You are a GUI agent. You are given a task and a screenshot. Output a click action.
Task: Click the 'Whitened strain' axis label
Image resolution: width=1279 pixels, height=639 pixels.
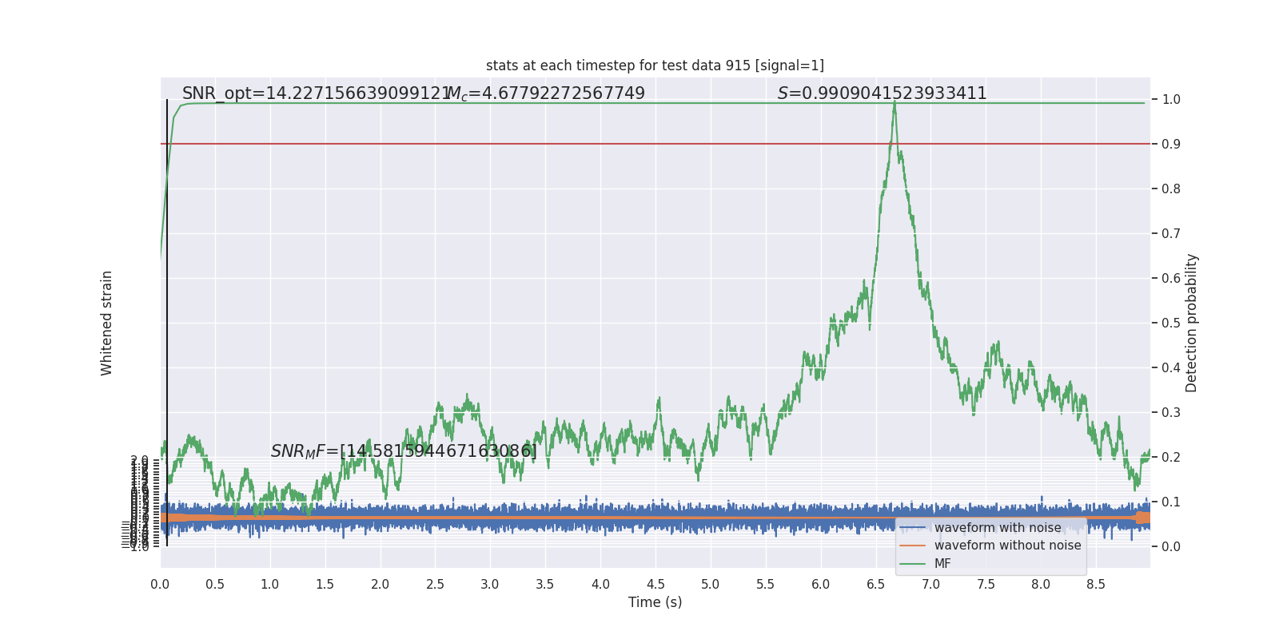106,323
